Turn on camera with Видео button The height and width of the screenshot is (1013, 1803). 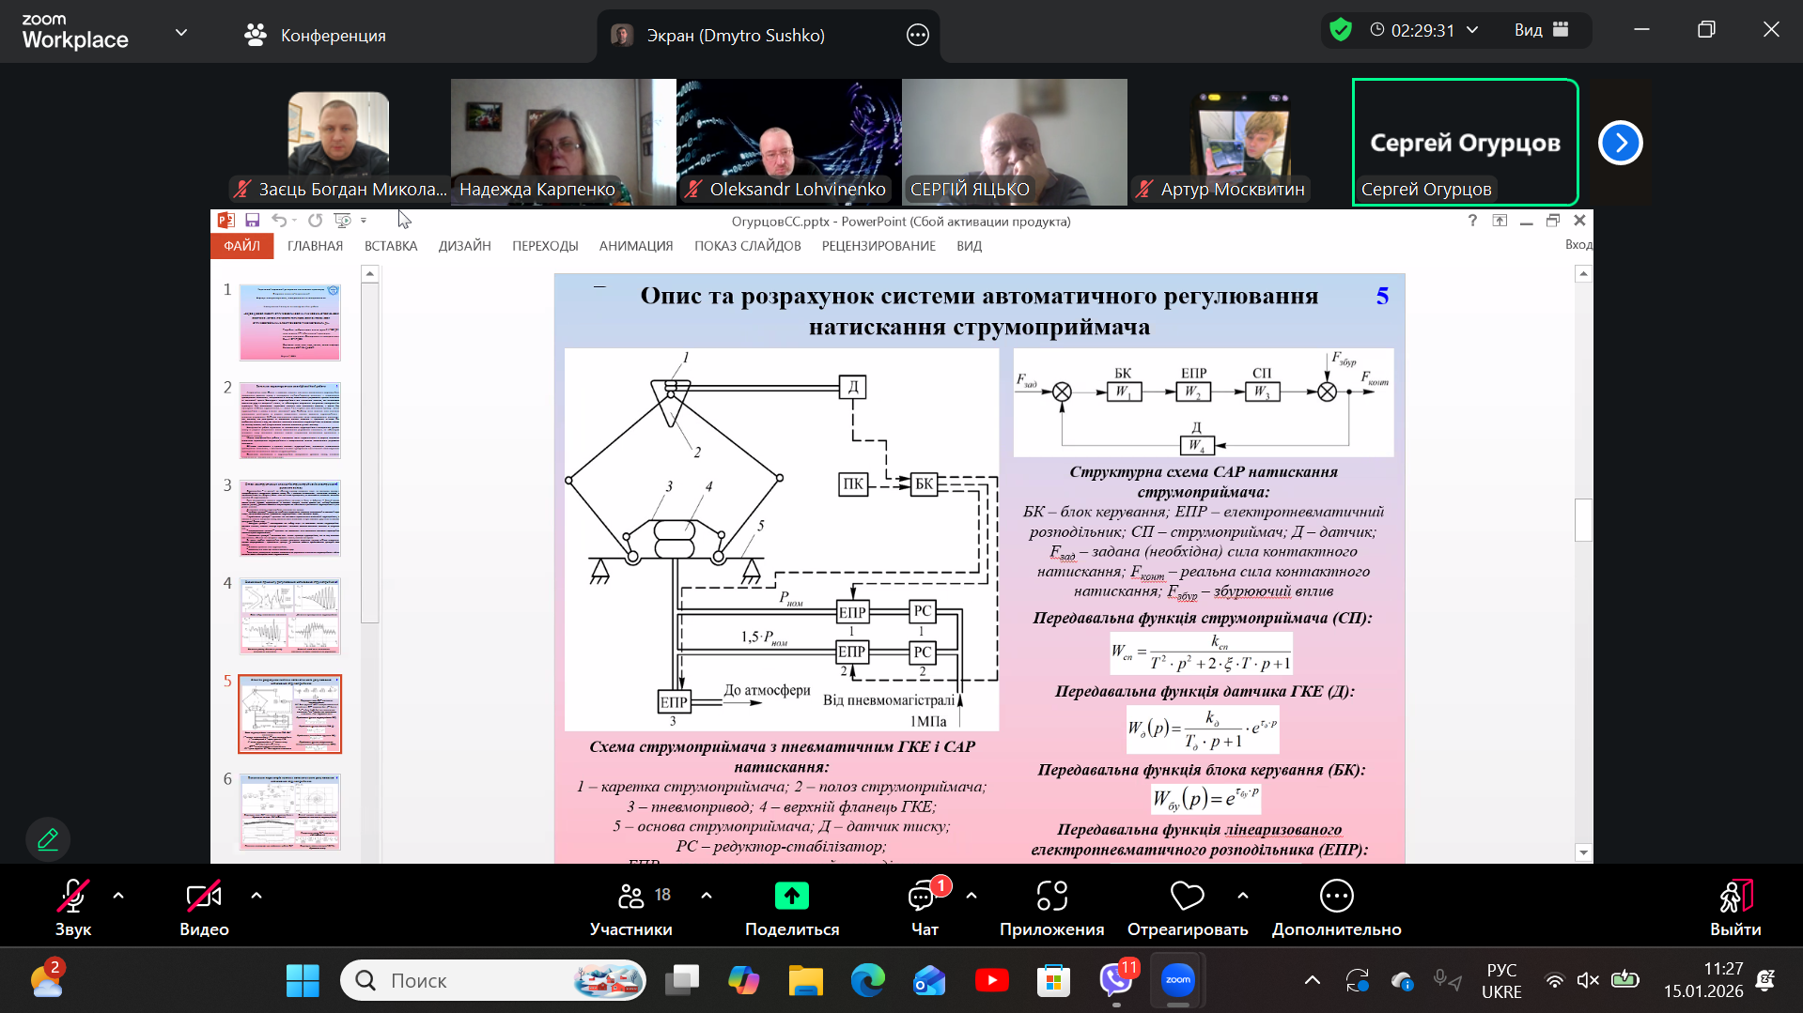pyautogui.click(x=204, y=898)
